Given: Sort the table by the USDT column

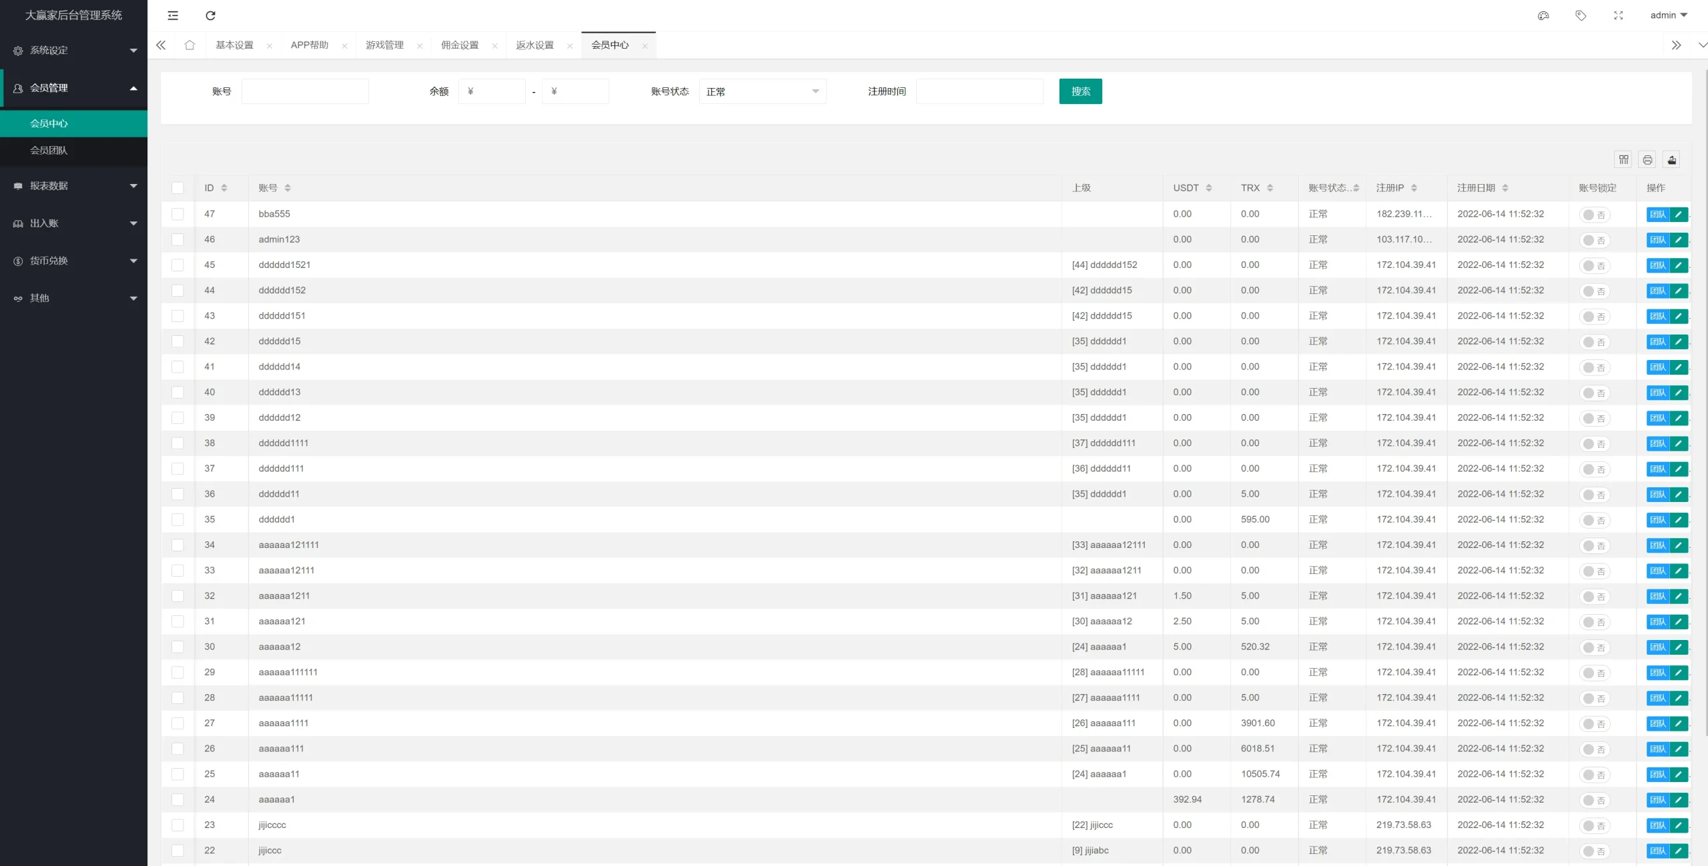Looking at the screenshot, I should 1193,187.
